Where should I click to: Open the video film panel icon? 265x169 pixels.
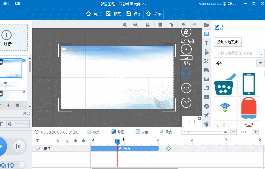pos(206,97)
